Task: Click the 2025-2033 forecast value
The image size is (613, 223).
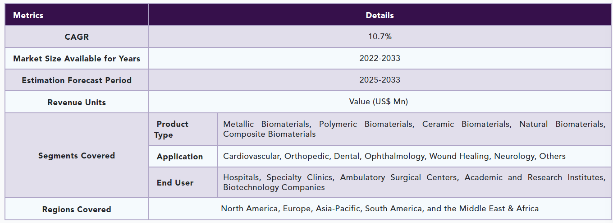Action: coord(380,80)
